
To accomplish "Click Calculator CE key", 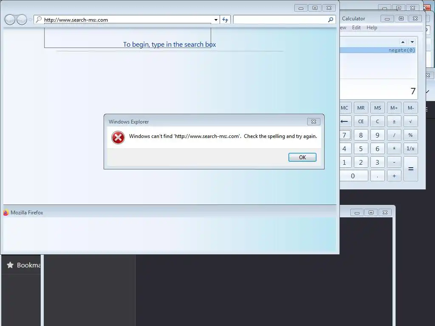I will [x=361, y=121].
